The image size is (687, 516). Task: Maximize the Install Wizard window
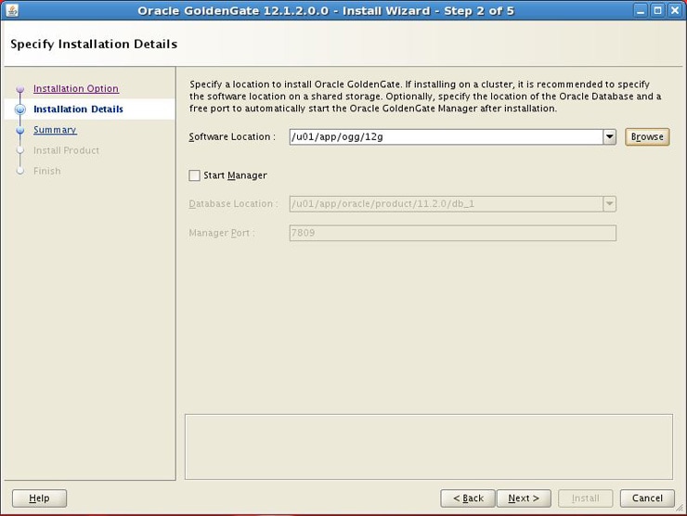(657, 10)
